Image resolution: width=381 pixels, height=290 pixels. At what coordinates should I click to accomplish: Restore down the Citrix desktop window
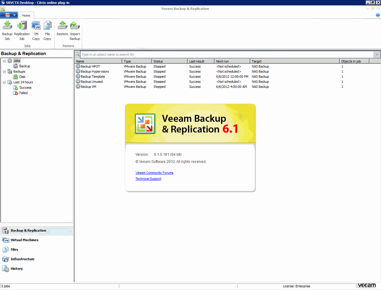(x=373, y=2)
